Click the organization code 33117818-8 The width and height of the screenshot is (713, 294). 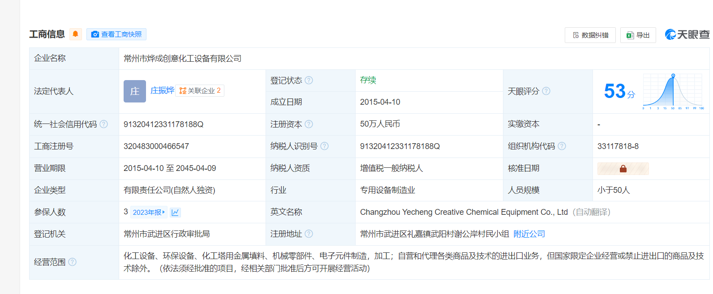618,146
